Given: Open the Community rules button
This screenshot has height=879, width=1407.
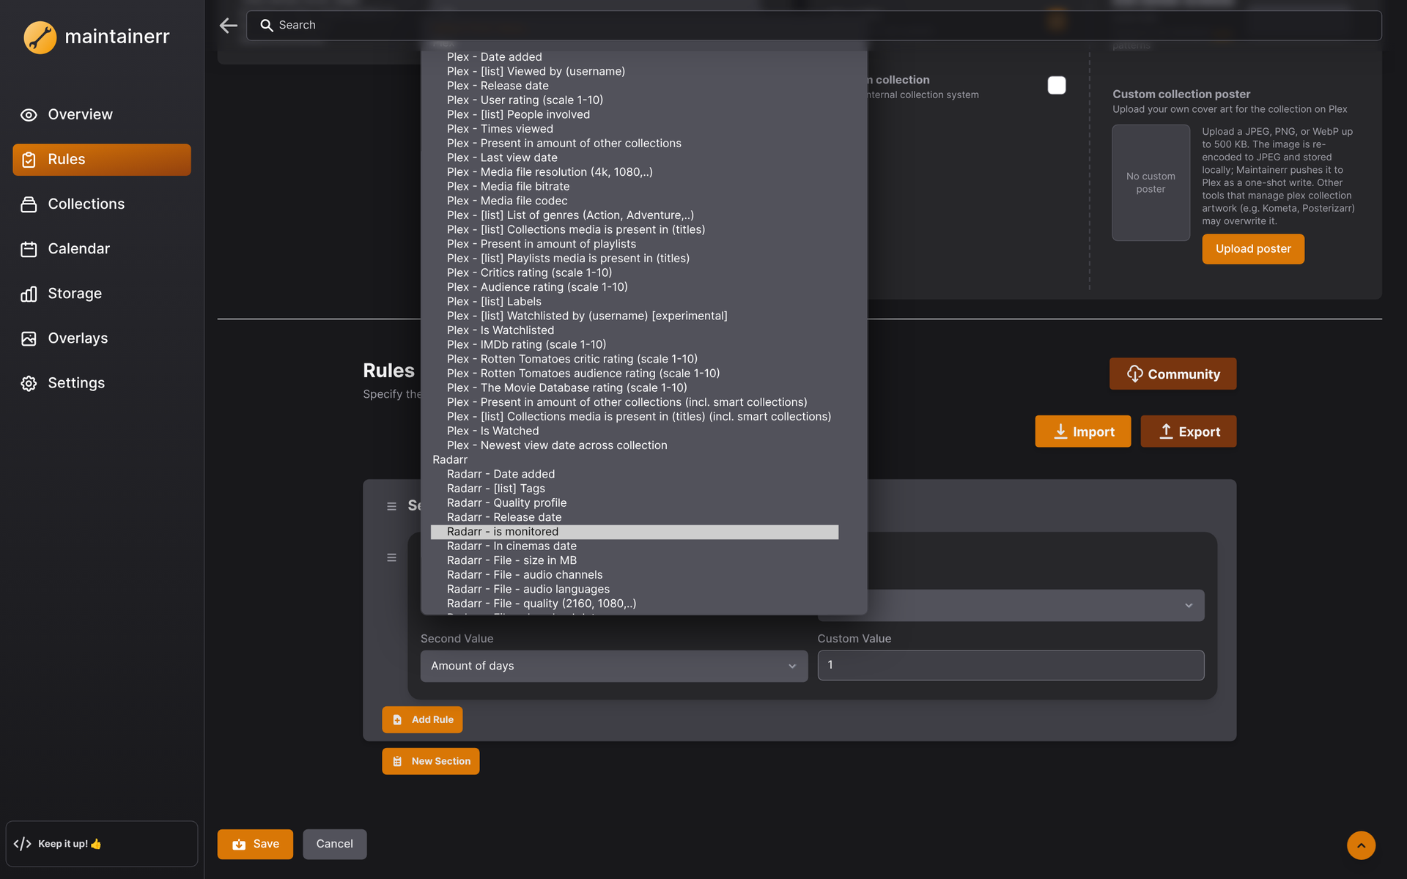Looking at the screenshot, I should (1172, 374).
